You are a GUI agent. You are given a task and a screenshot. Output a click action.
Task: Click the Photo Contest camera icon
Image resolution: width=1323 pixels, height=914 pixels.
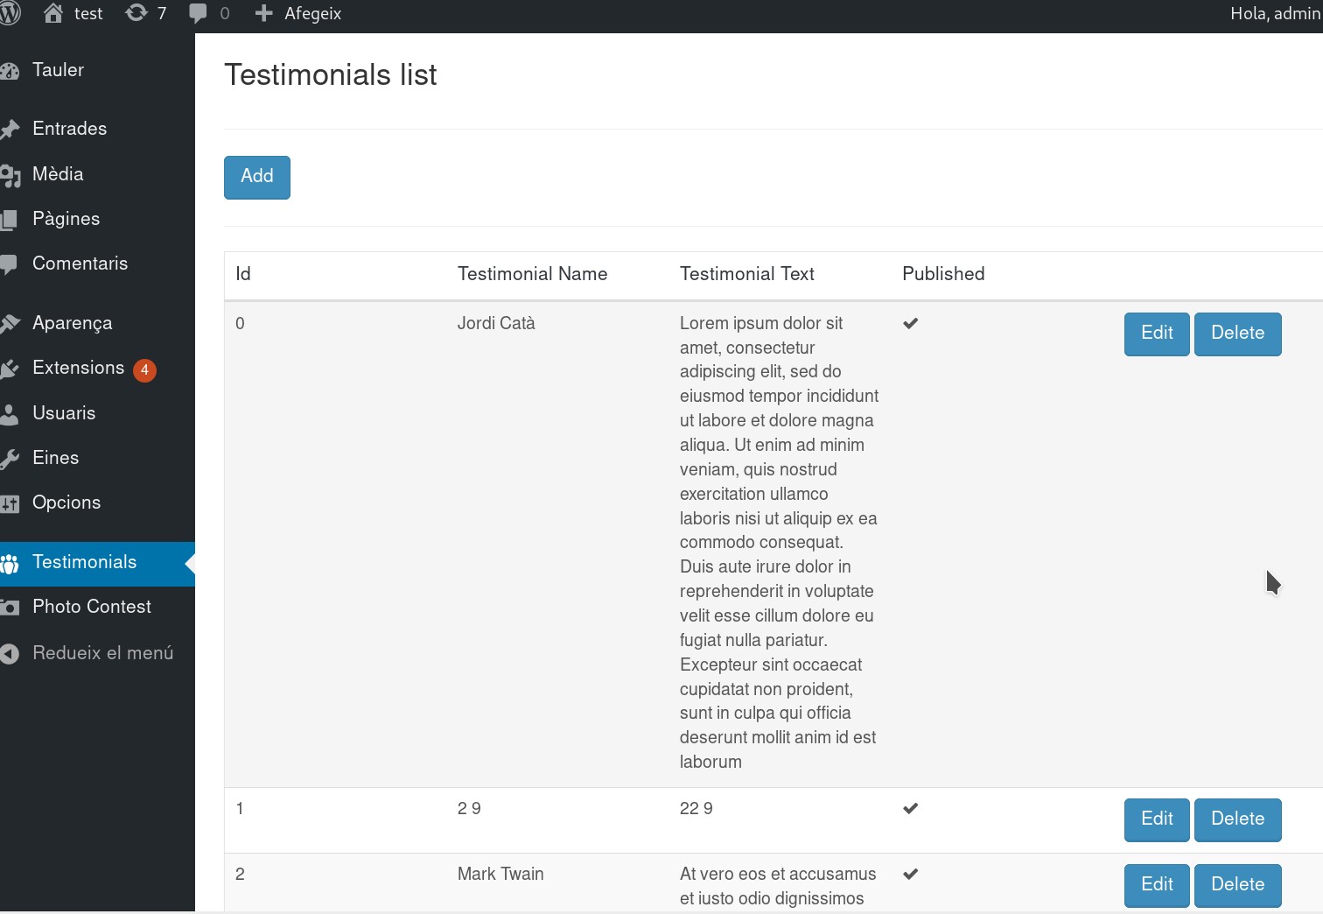(x=10, y=607)
